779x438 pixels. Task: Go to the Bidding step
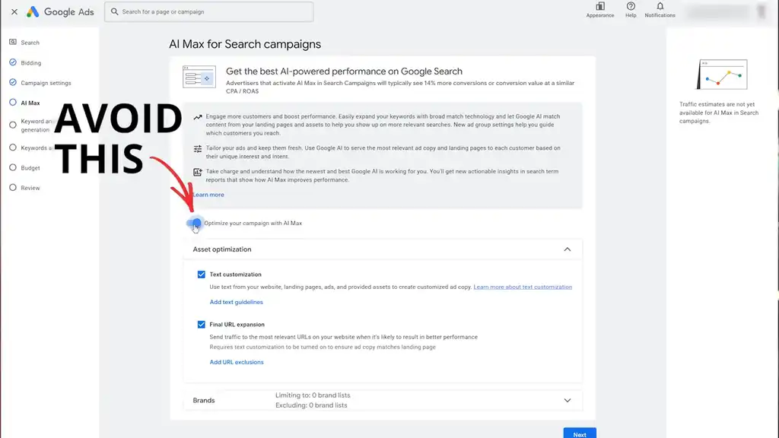30,63
